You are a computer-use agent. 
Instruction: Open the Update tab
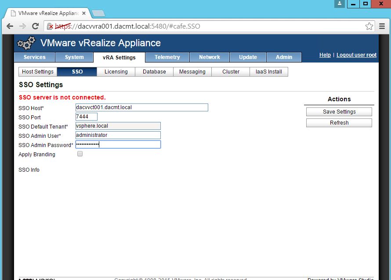(248, 57)
